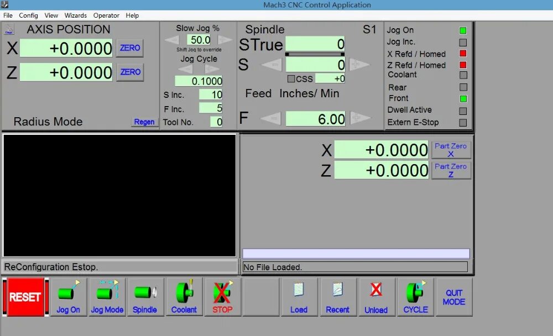Click the Extern E-Stop indicator
This screenshot has width=553, height=336.
(463, 123)
